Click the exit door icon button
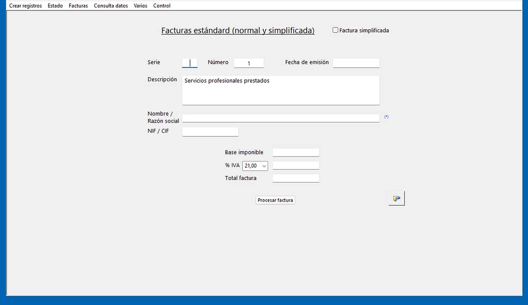Screen dimensions: 528x305 click(x=396, y=199)
